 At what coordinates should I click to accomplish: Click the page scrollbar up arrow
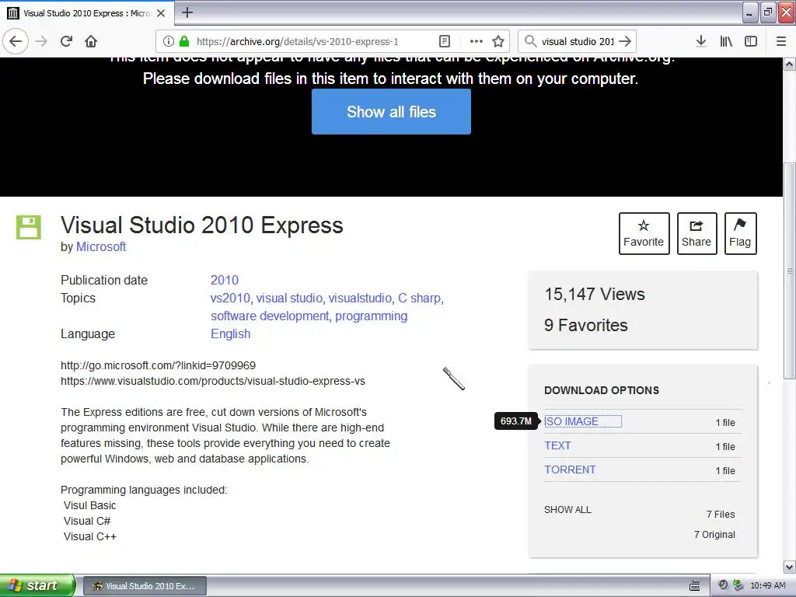coord(790,64)
